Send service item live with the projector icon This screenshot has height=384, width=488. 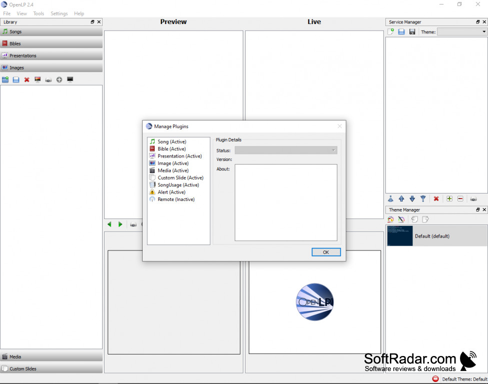[x=473, y=199]
